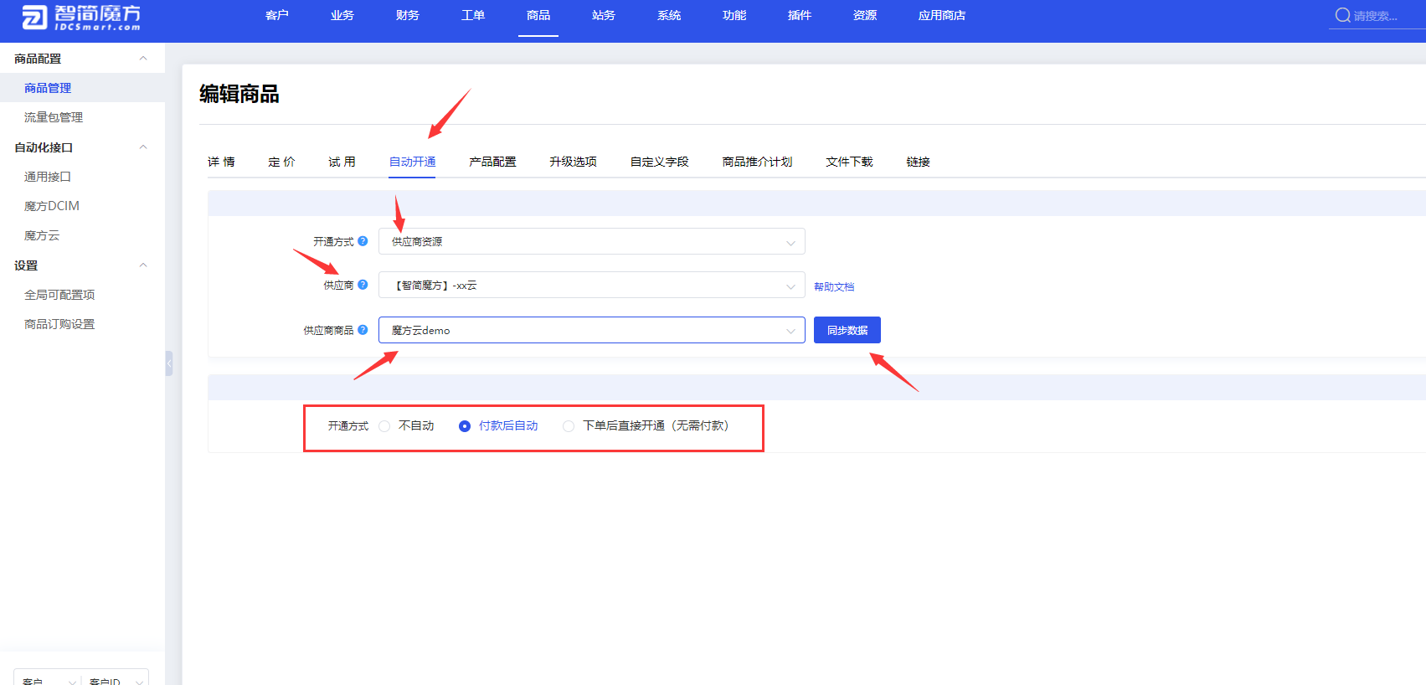The image size is (1426, 685).
Task: Open the 帮助文档 link
Action: [x=834, y=287]
